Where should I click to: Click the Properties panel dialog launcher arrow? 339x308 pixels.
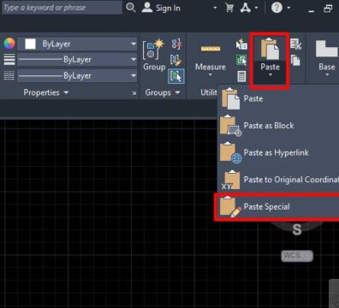click(134, 93)
